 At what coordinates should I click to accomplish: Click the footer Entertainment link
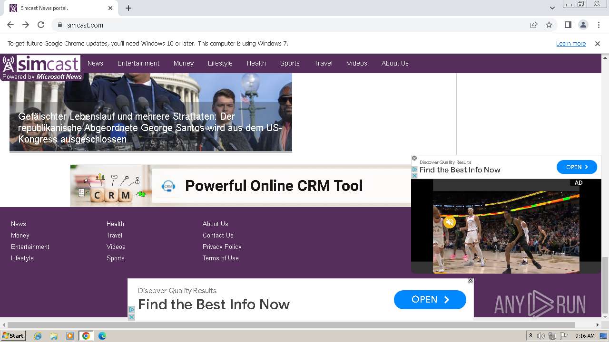pos(30,247)
